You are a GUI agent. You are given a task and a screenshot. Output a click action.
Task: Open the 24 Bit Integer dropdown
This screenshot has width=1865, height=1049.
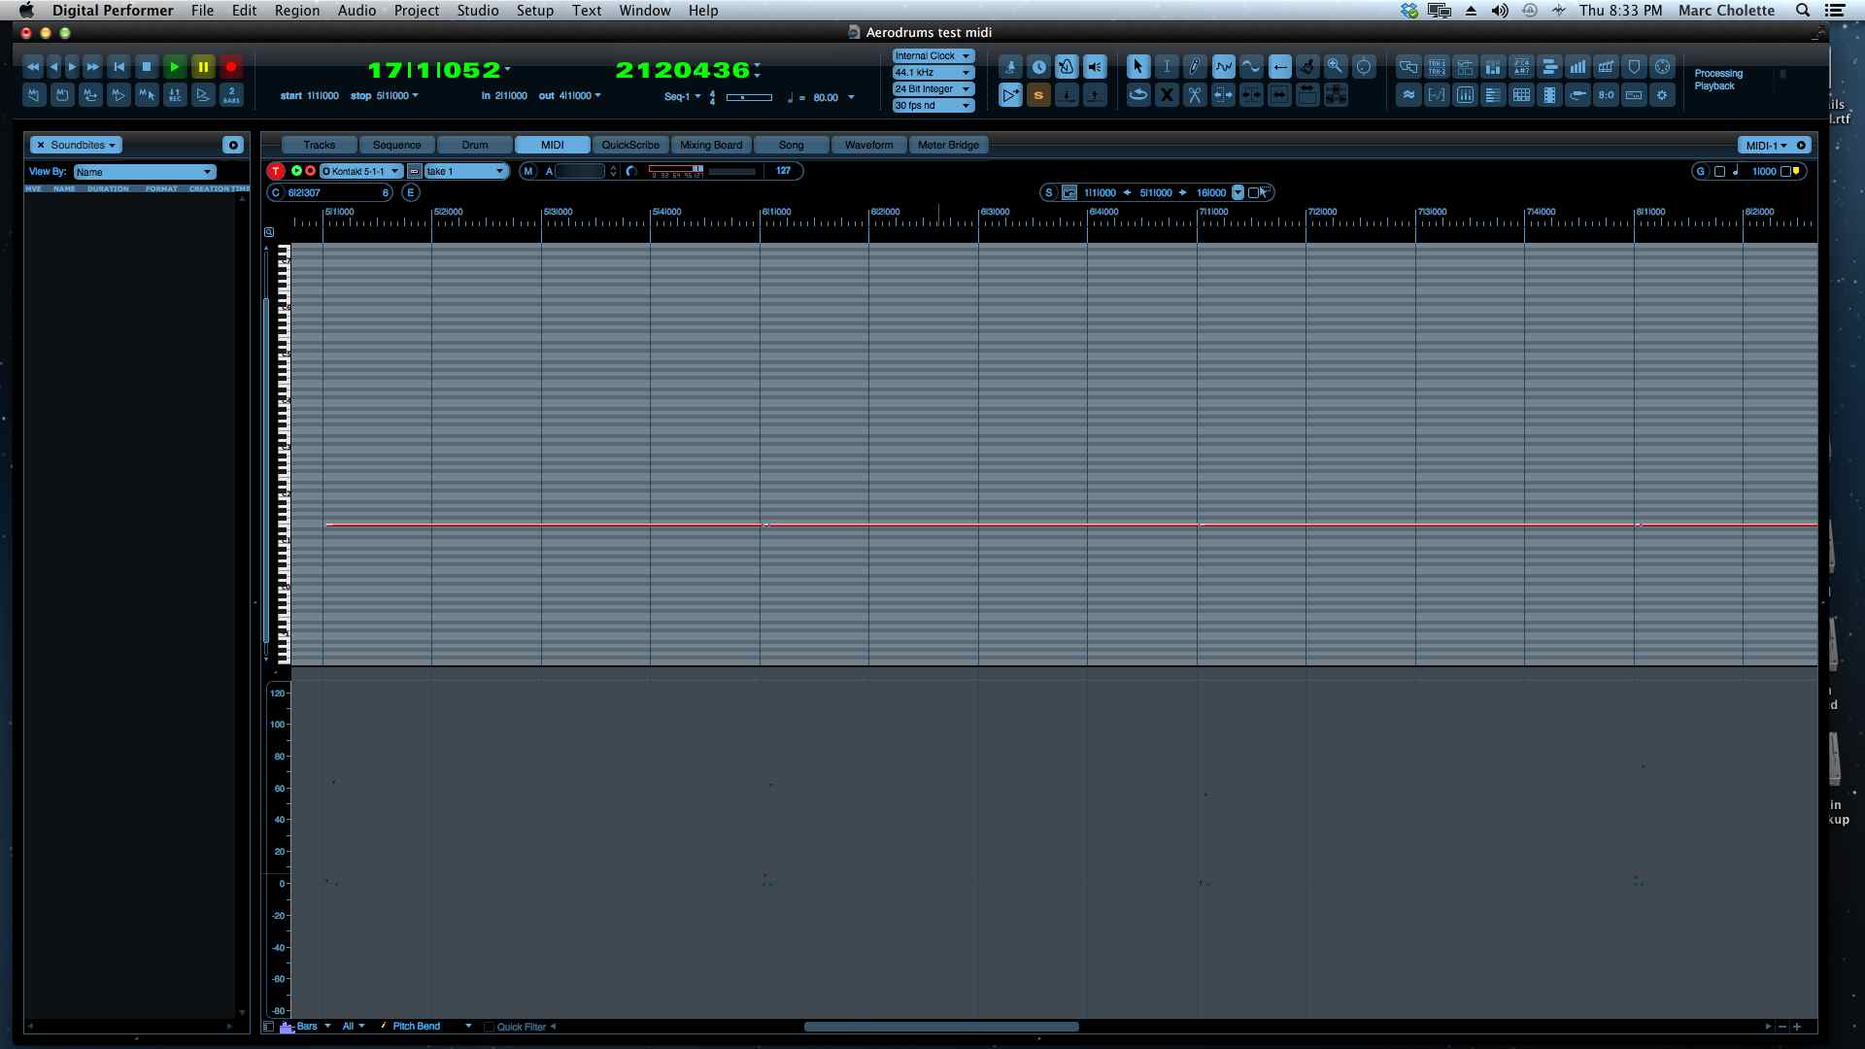pos(932,89)
